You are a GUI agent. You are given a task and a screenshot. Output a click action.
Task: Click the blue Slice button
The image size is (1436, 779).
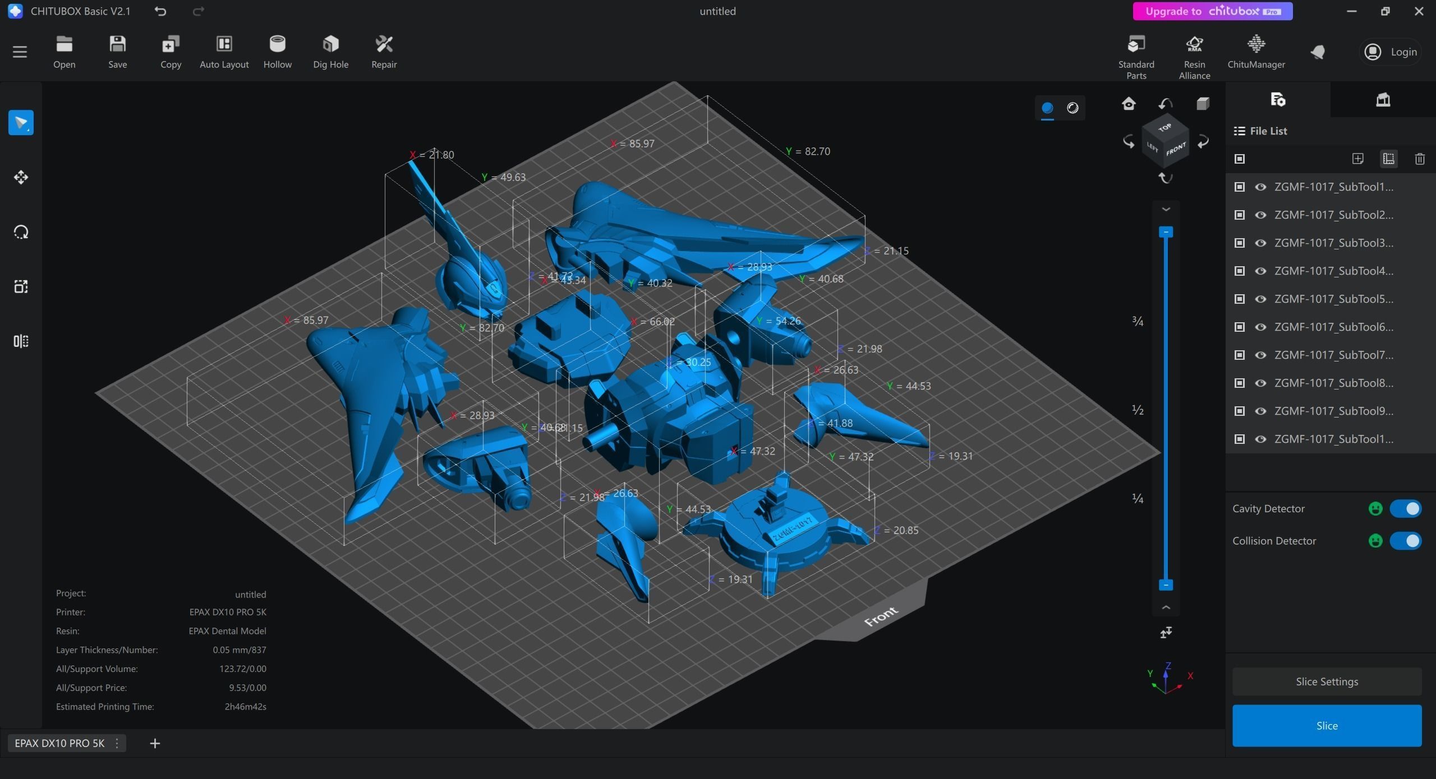1327,726
